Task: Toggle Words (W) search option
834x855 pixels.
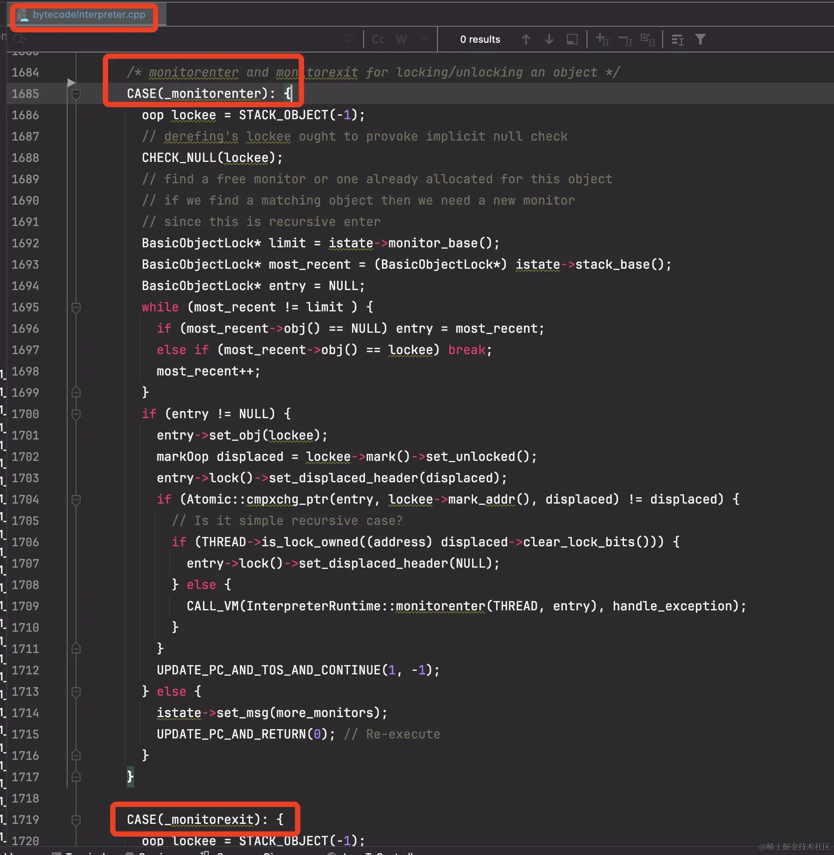Action: pyautogui.click(x=401, y=40)
